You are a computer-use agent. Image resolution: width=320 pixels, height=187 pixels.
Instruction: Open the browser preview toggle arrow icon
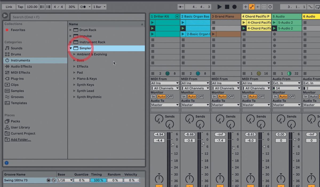(x=5, y=16)
